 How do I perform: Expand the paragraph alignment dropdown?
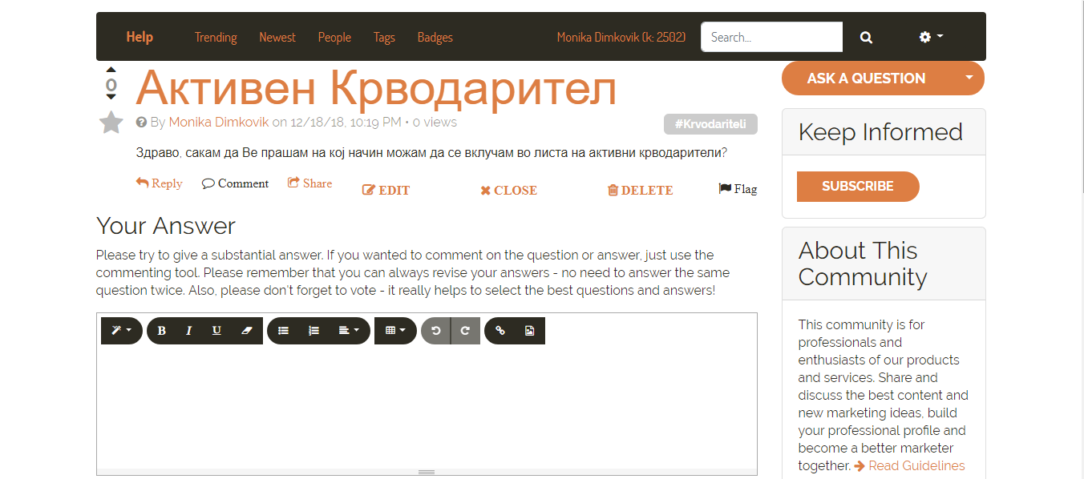349,331
